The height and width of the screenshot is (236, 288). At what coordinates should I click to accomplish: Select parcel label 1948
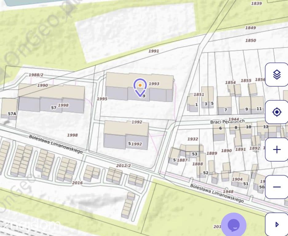228,192
